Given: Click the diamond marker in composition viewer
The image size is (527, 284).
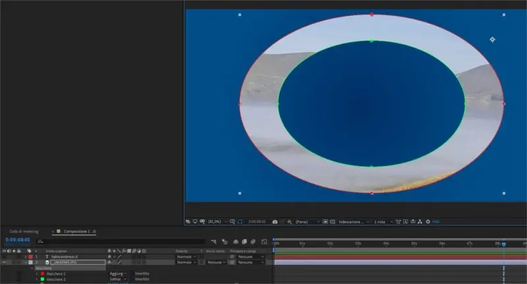Looking at the screenshot, I should (492, 40).
